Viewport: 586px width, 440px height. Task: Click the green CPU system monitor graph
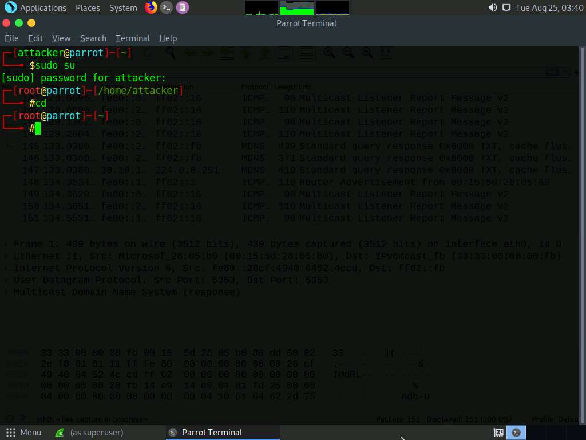tap(297, 7)
